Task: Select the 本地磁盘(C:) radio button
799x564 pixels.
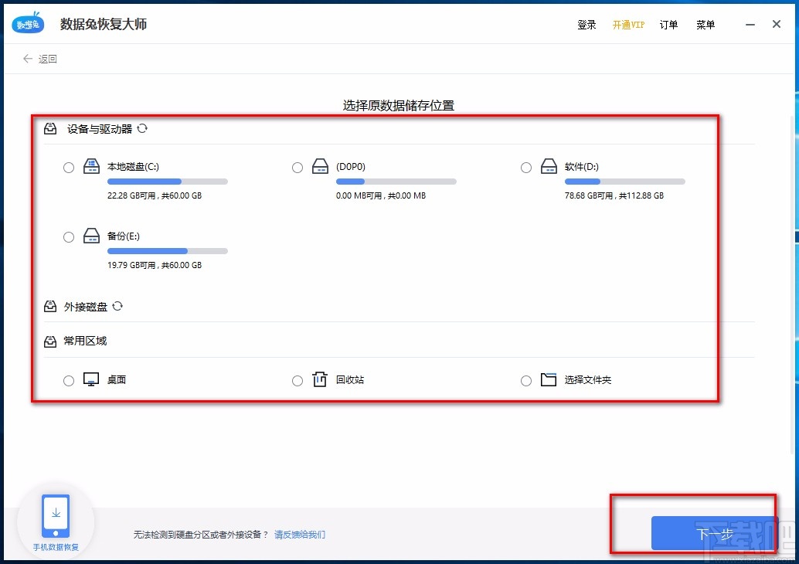Action: [68, 167]
